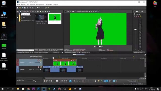
Task: Toggle loop playback in transport bar
Action: 47,81
